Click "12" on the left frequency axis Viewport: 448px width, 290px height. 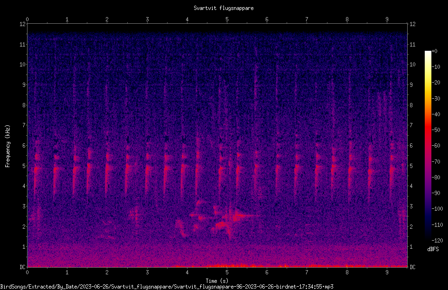click(x=23, y=24)
